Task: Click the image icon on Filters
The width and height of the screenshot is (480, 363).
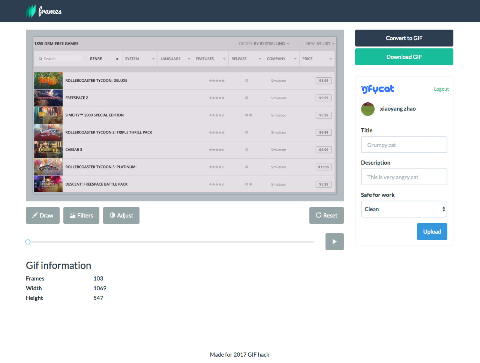Action: [x=72, y=215]
